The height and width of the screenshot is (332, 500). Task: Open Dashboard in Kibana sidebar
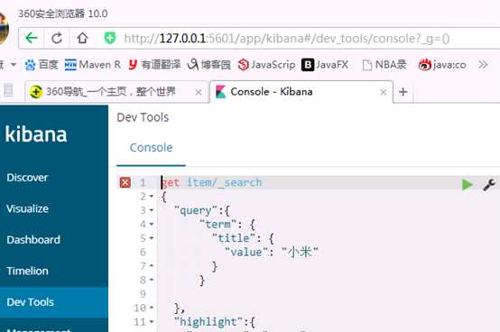pyautogui.click(x=33, y=240)
